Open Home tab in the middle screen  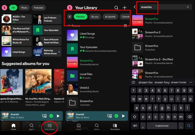(x=79, y=127)
